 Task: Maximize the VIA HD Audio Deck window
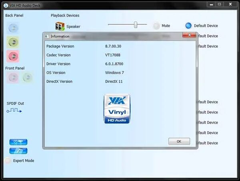point(219,4)
